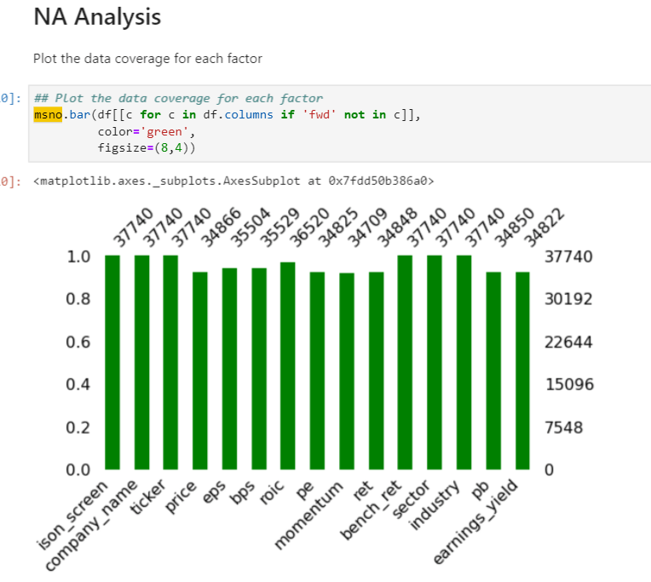Screen dimensions: 651x582
Task: Click the highlighted msno text in code
Action: coord(47,114)
